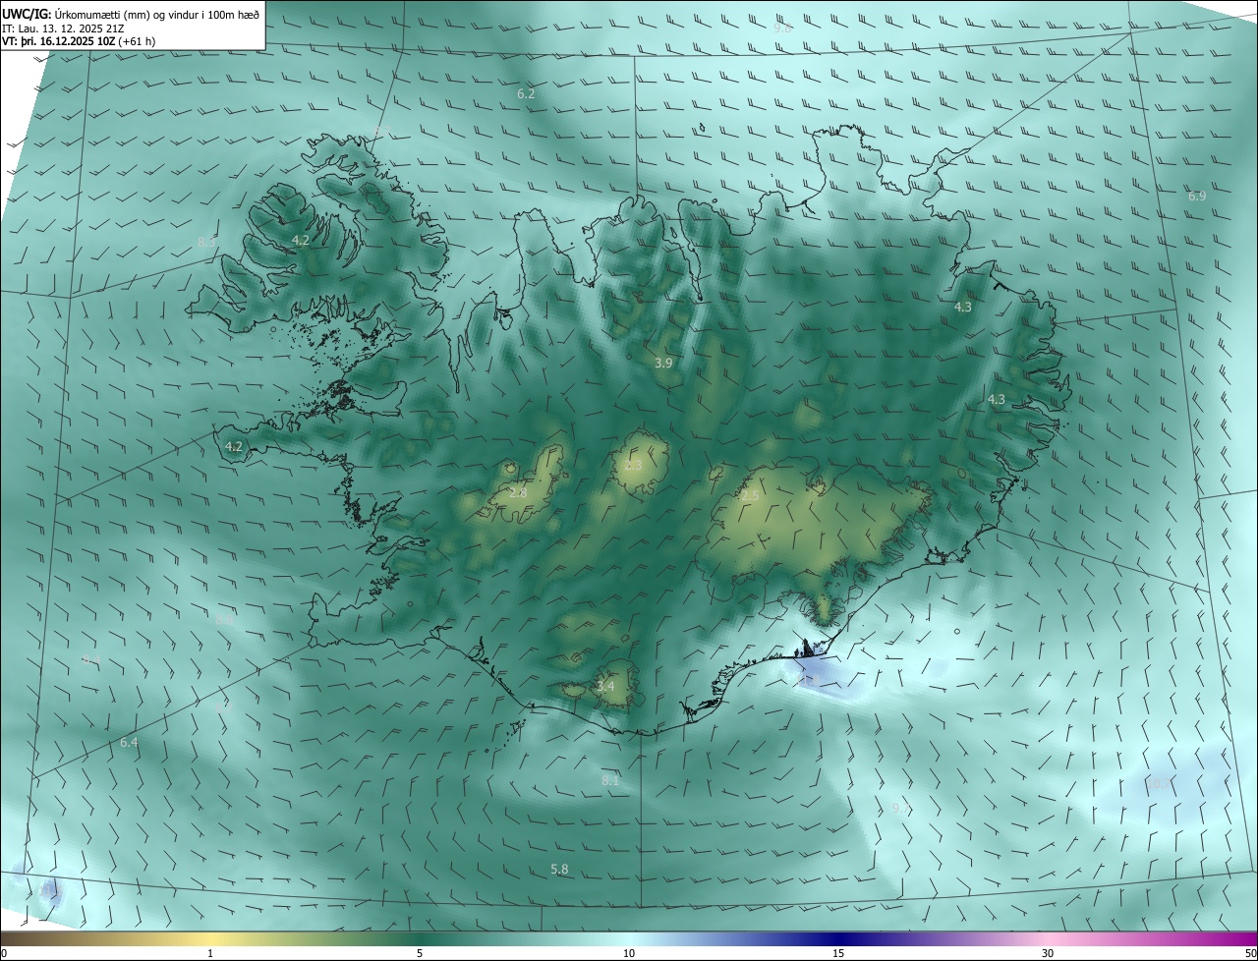Click the 10 tick label on the color scale
Image resolution: width=1258 pixels, height=961 pixels.
click(629, 953)
